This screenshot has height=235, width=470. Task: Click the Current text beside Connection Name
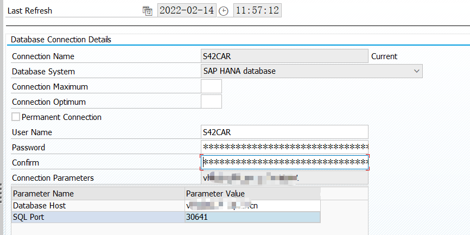pyautogui.click(x=384, y=56)
